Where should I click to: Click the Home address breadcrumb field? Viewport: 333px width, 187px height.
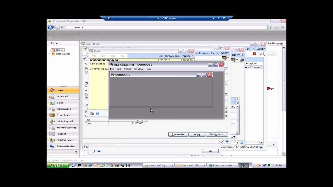166,27
